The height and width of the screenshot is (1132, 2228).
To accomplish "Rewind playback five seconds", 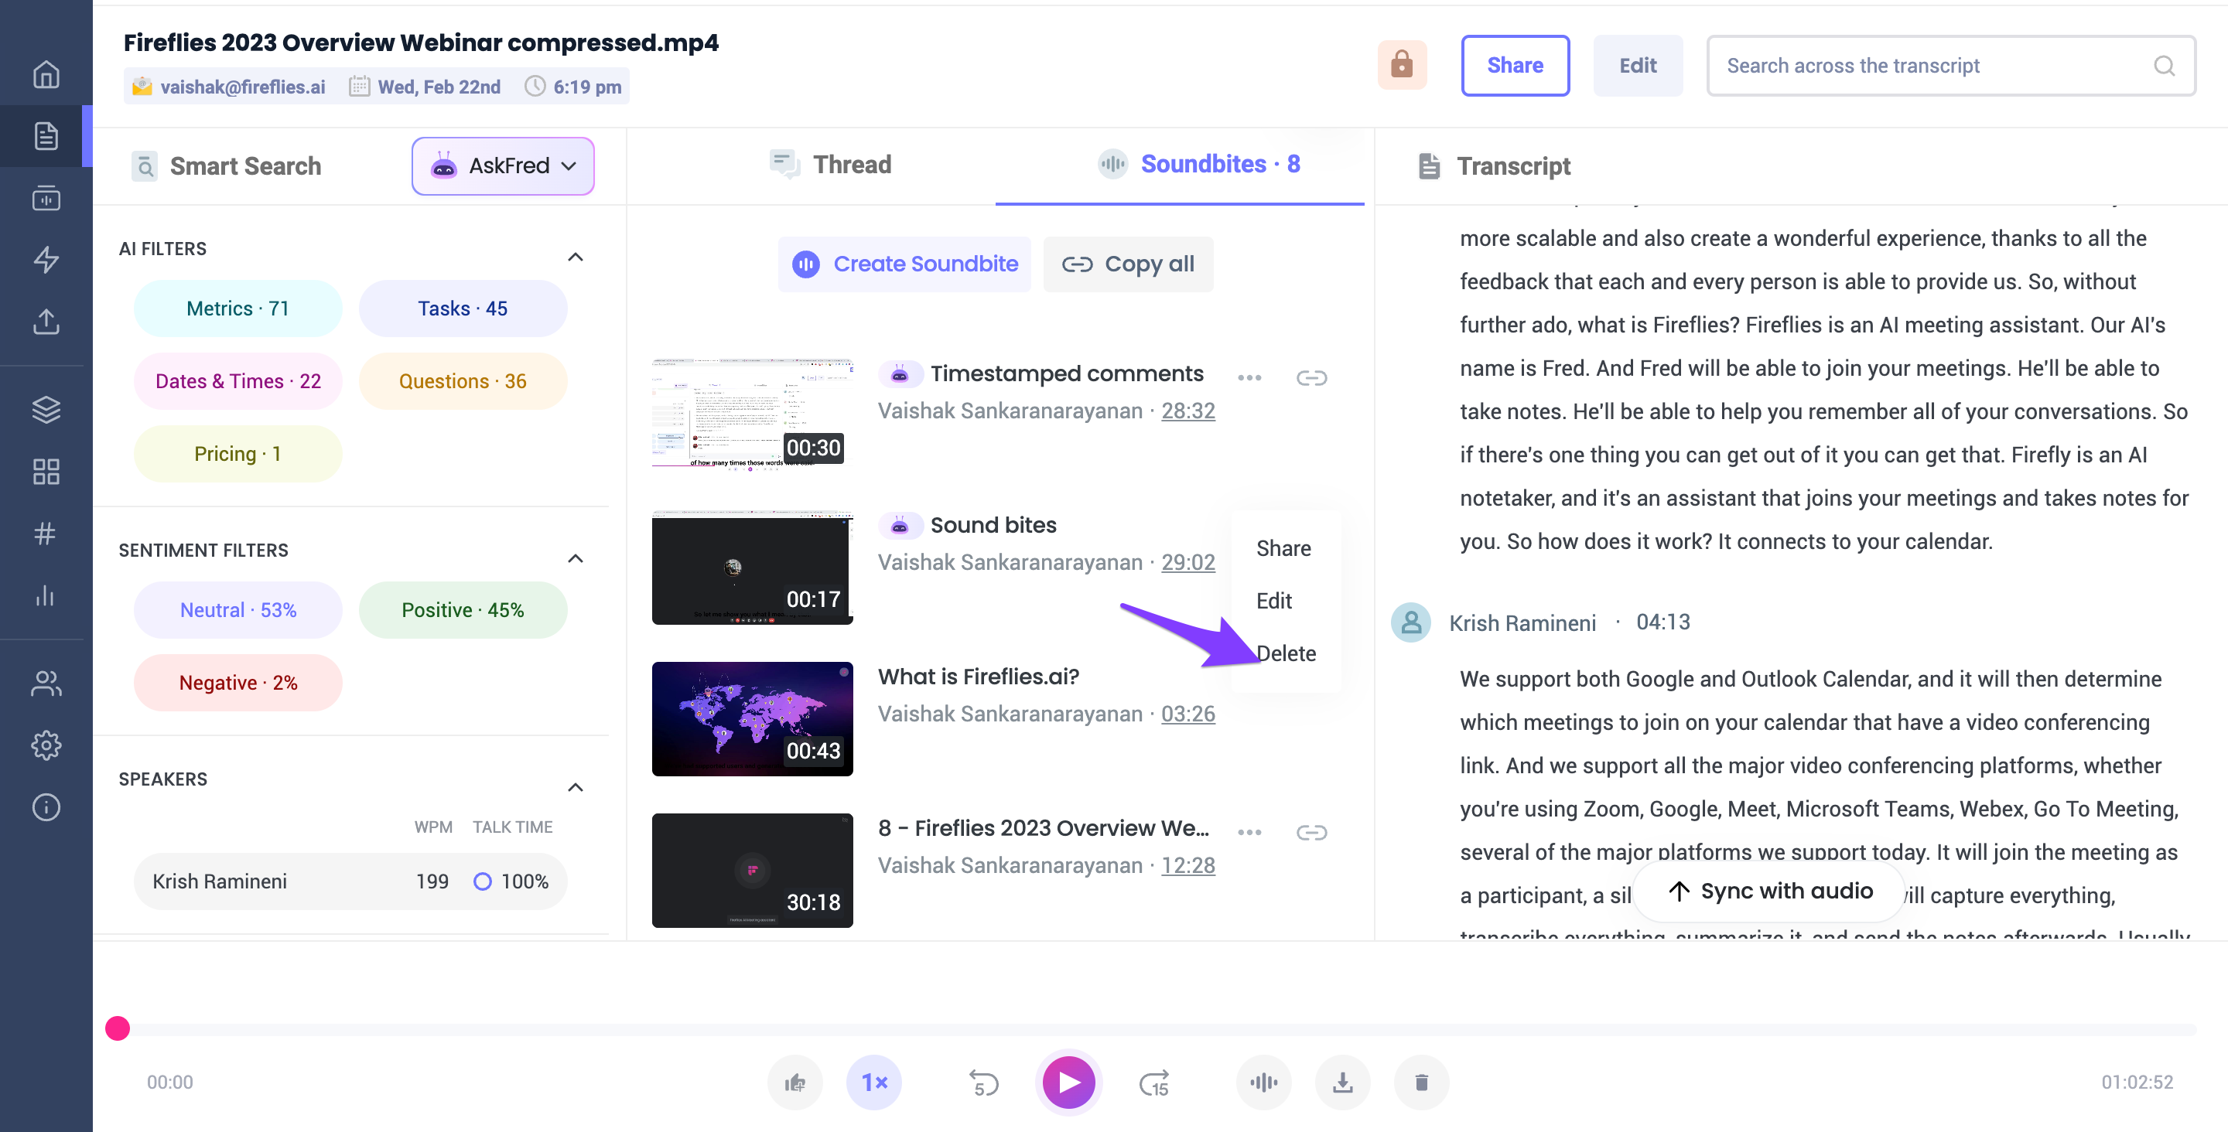I will [983, 1083].
